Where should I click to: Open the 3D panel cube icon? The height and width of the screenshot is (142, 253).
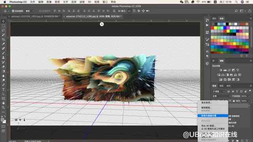[207, 64]
